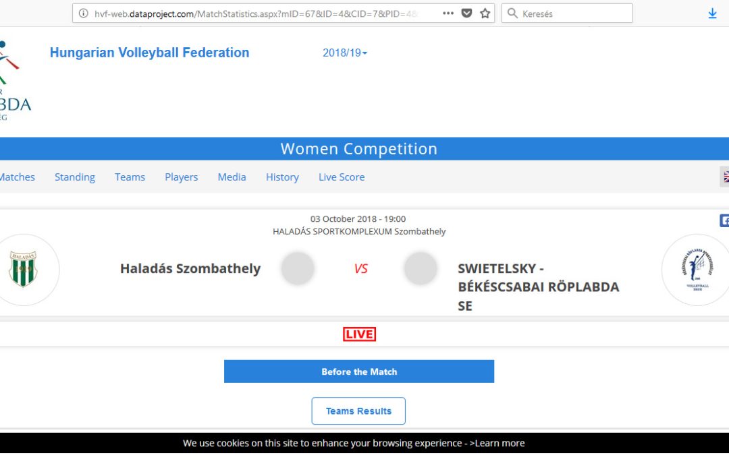Go to the Teams menu item

click(130, 177)
